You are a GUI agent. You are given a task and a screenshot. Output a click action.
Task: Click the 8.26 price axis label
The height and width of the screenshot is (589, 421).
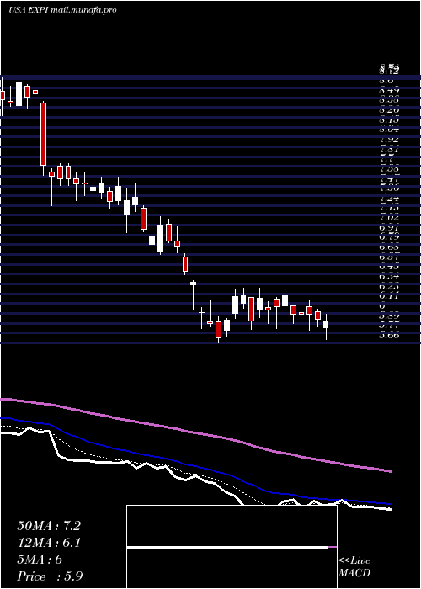[389, 110]
